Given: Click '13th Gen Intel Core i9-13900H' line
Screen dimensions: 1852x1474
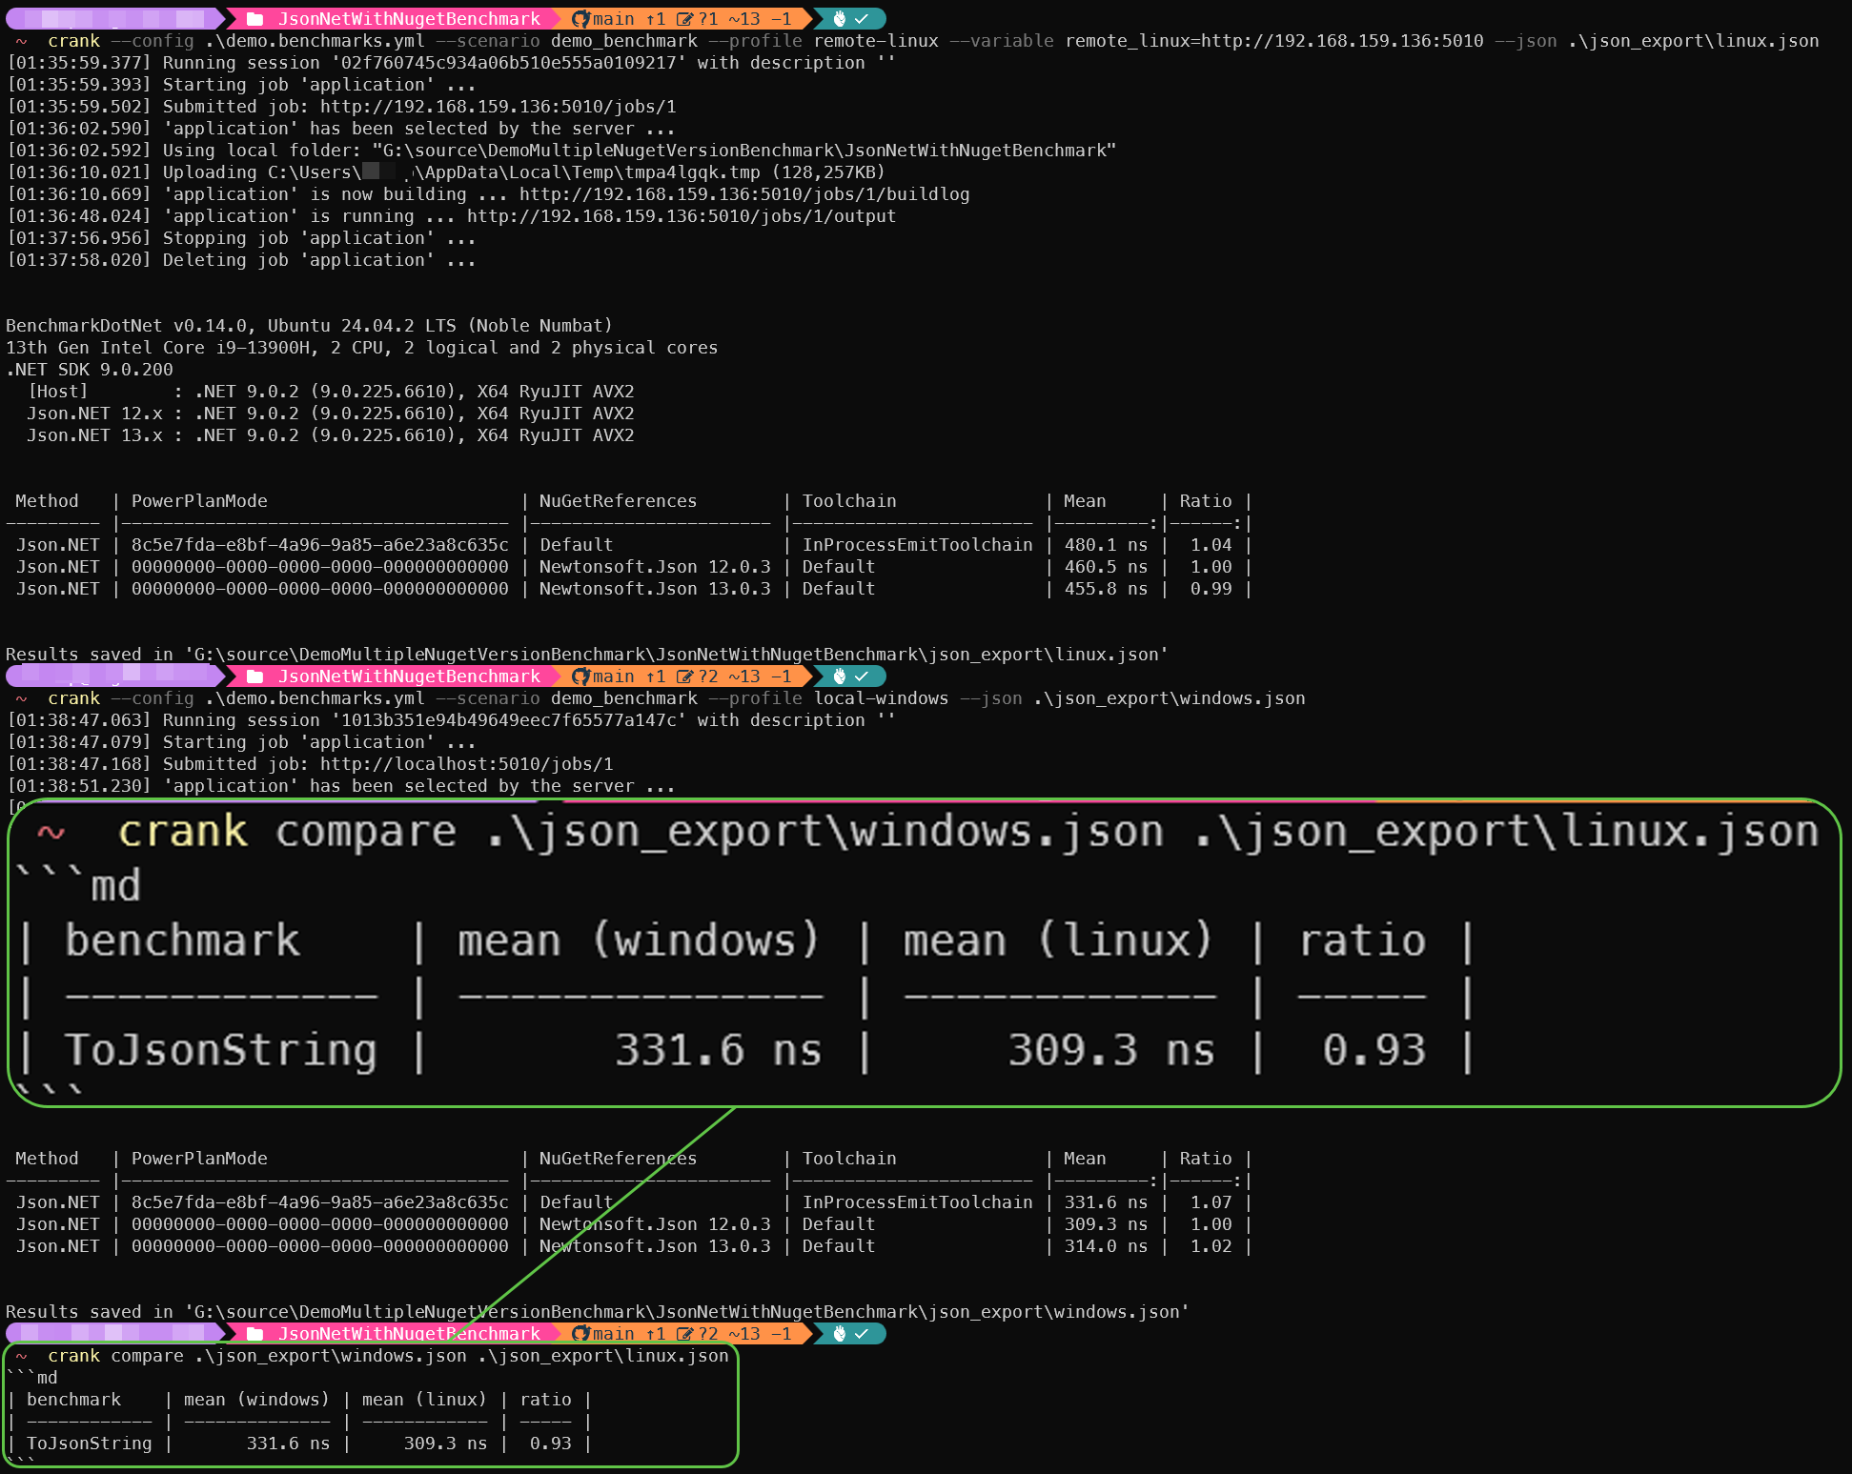Looking at the screenshot, I should 362,348.
